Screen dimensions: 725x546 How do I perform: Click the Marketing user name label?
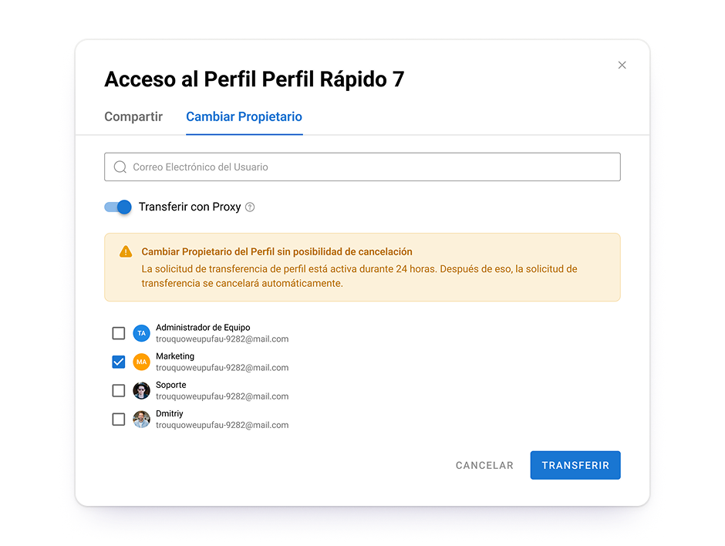[175, 356]
